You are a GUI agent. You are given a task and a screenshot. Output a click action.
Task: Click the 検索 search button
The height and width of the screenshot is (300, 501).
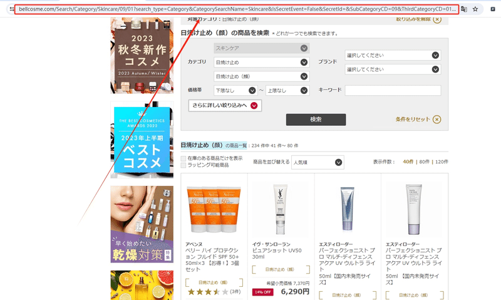coord(316,120)
